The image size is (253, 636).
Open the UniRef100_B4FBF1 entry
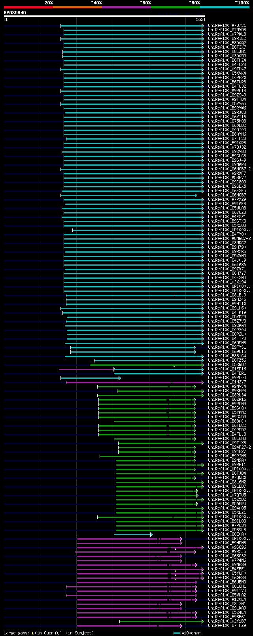[x=227, y=569]
